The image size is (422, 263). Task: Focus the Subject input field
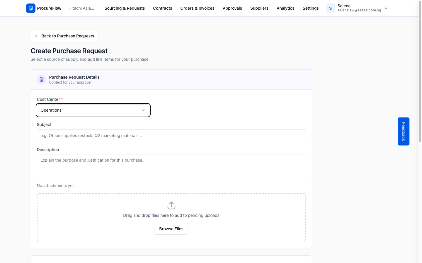(171, 135)
